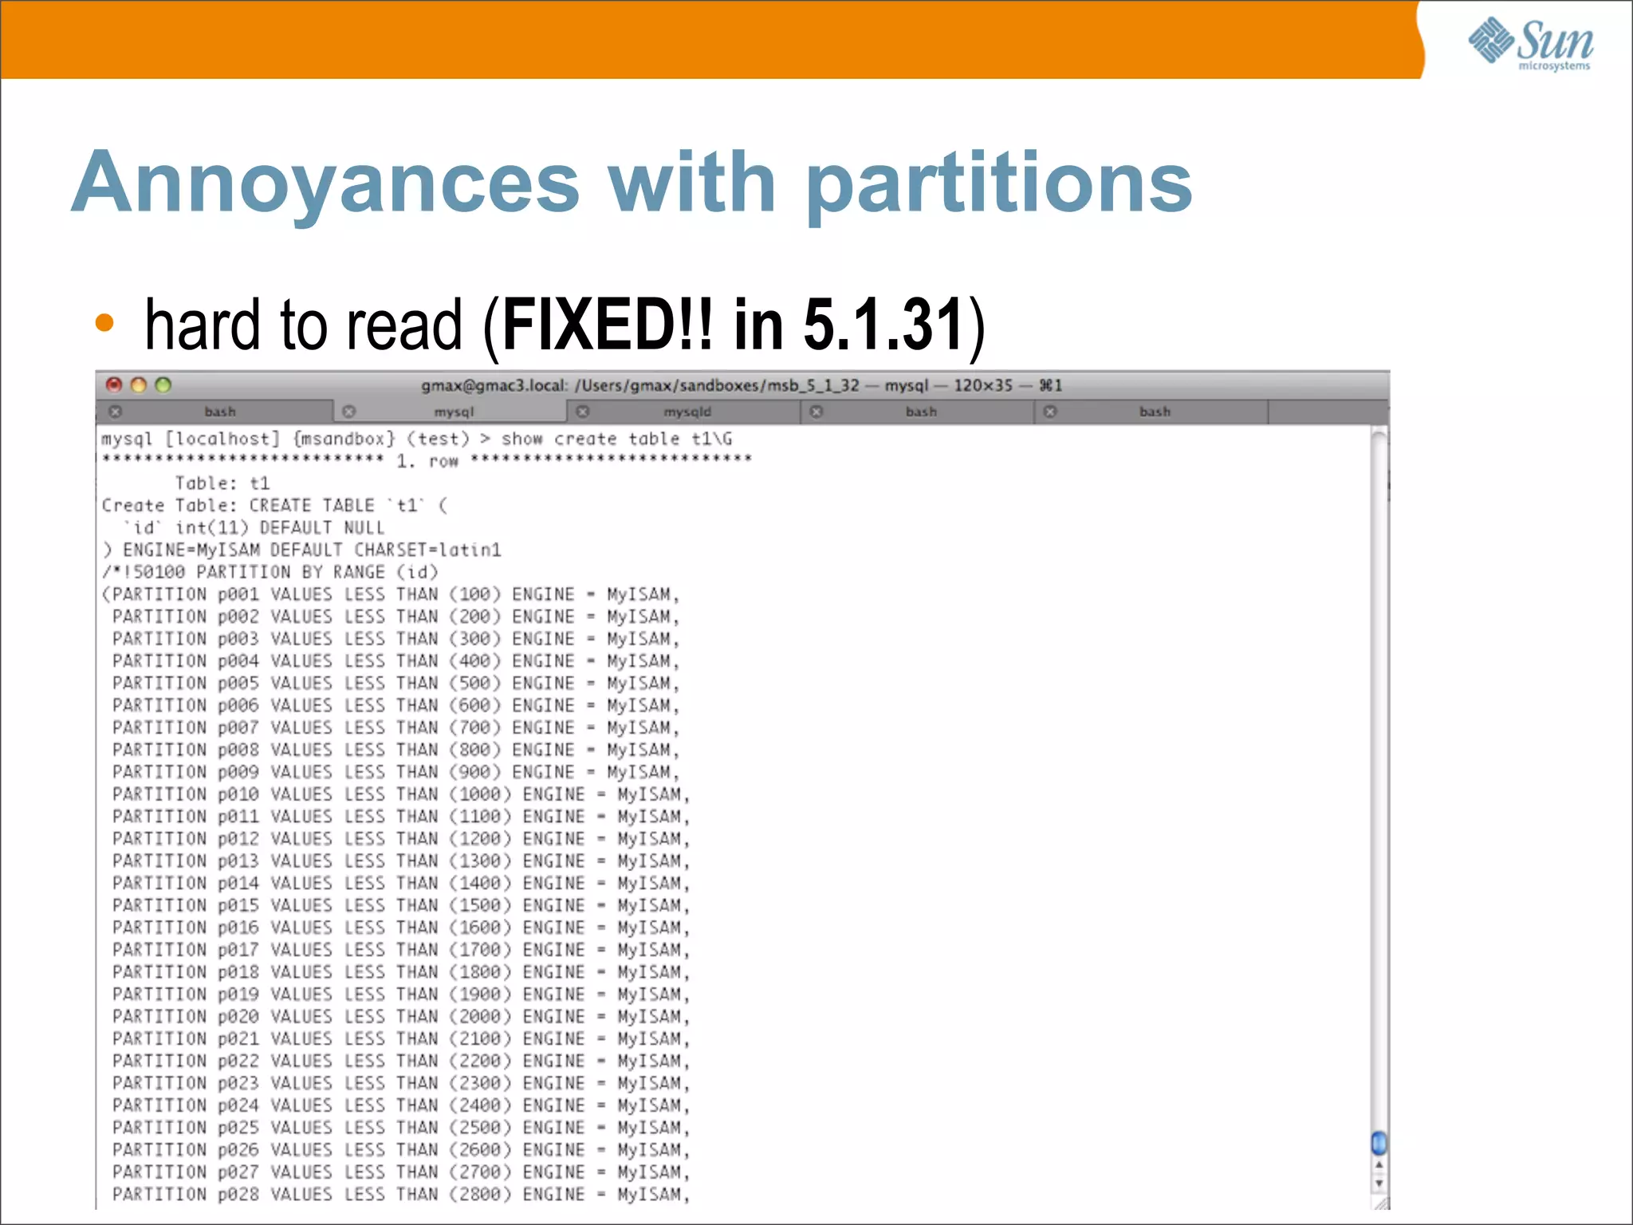
Task: Click the Sun Microsystems logo
Action: tap(1531, 43)
